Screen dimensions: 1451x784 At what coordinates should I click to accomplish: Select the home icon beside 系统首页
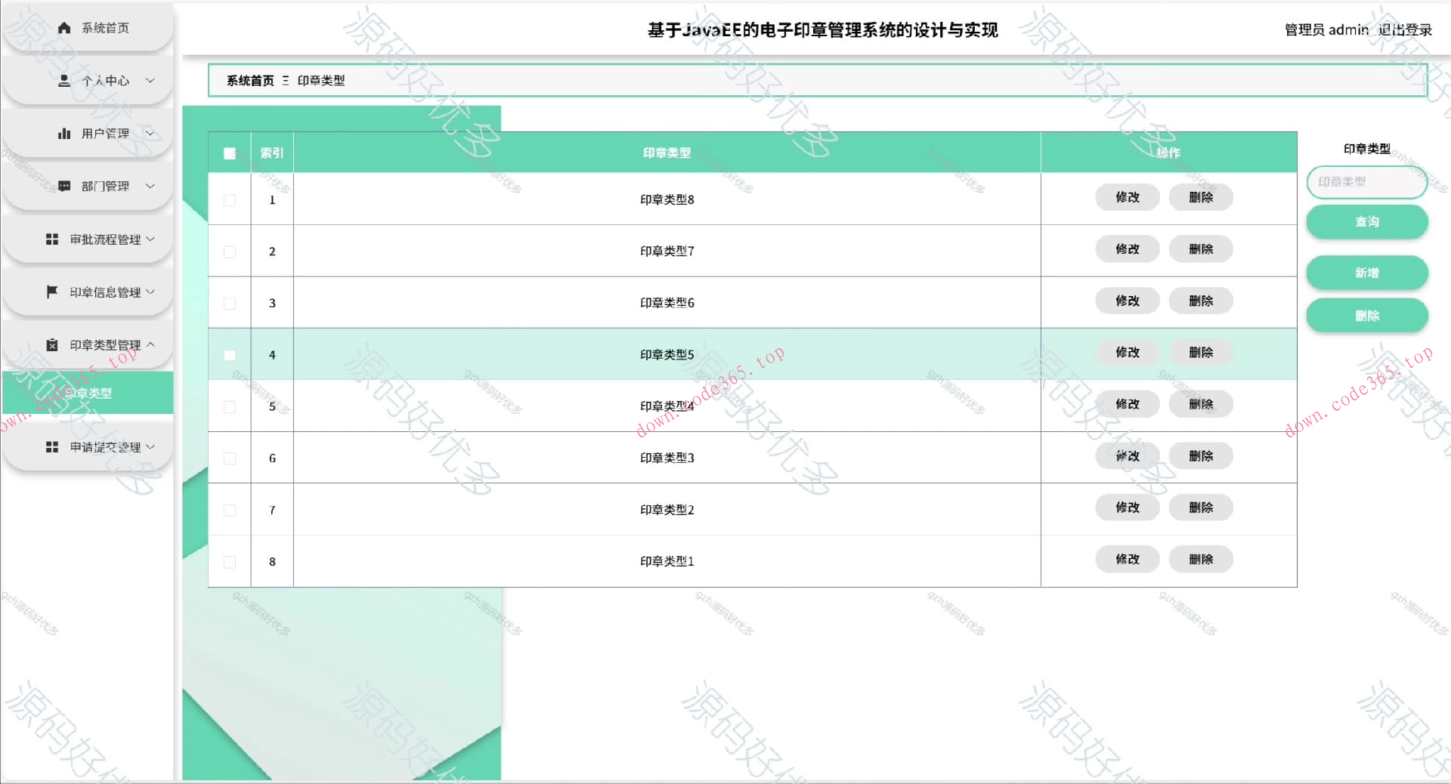coord(63,28)
